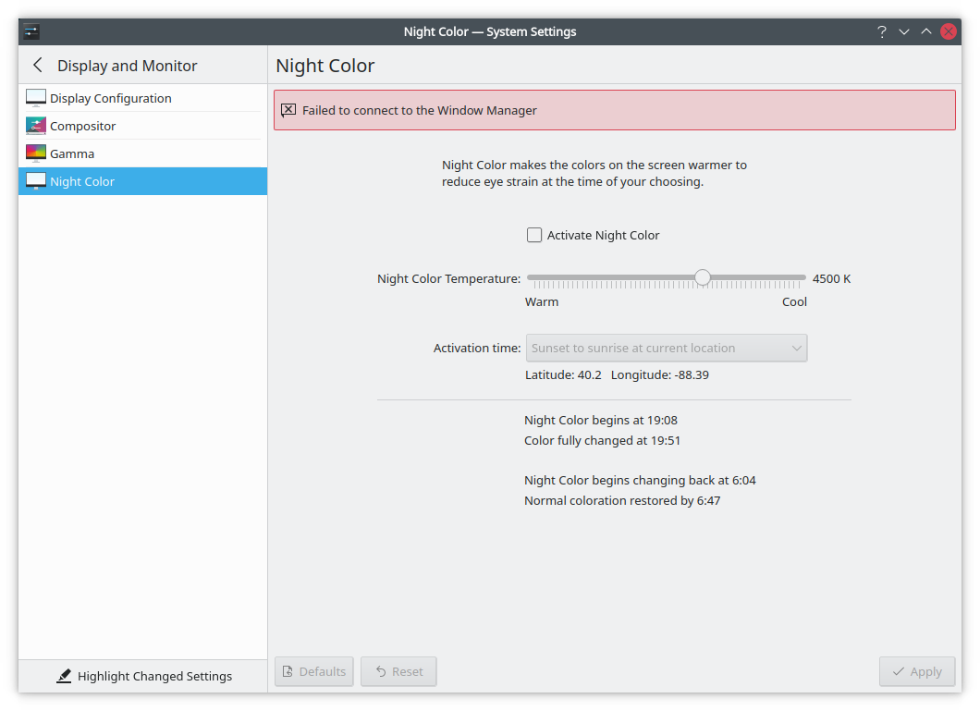980x711 pixels.
Task: Open the Activation time dropdown
Action: click(x=667, y=348)
